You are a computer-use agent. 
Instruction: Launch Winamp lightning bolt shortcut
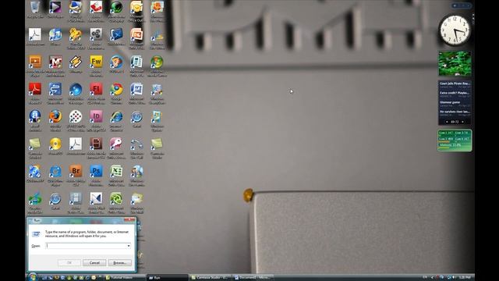(76, 62)
